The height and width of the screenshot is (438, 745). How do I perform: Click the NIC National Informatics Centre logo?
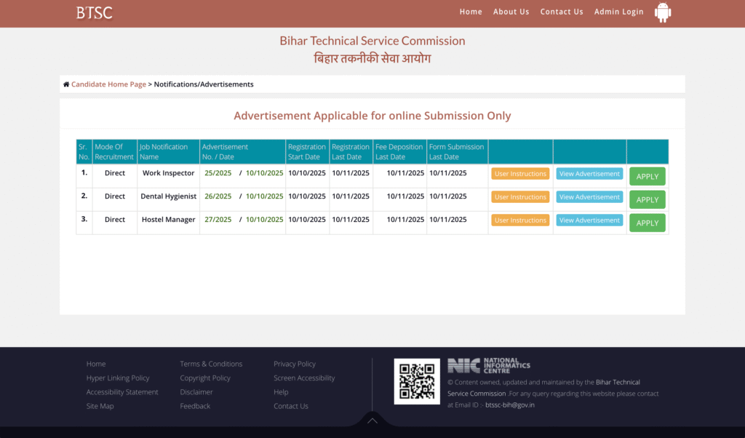click(489, 365)
